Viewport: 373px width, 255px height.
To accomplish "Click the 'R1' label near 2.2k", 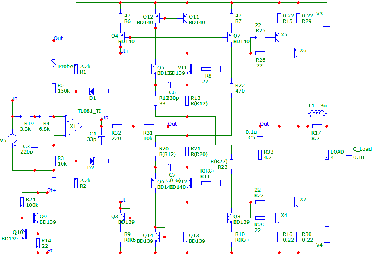I will 83,72.
